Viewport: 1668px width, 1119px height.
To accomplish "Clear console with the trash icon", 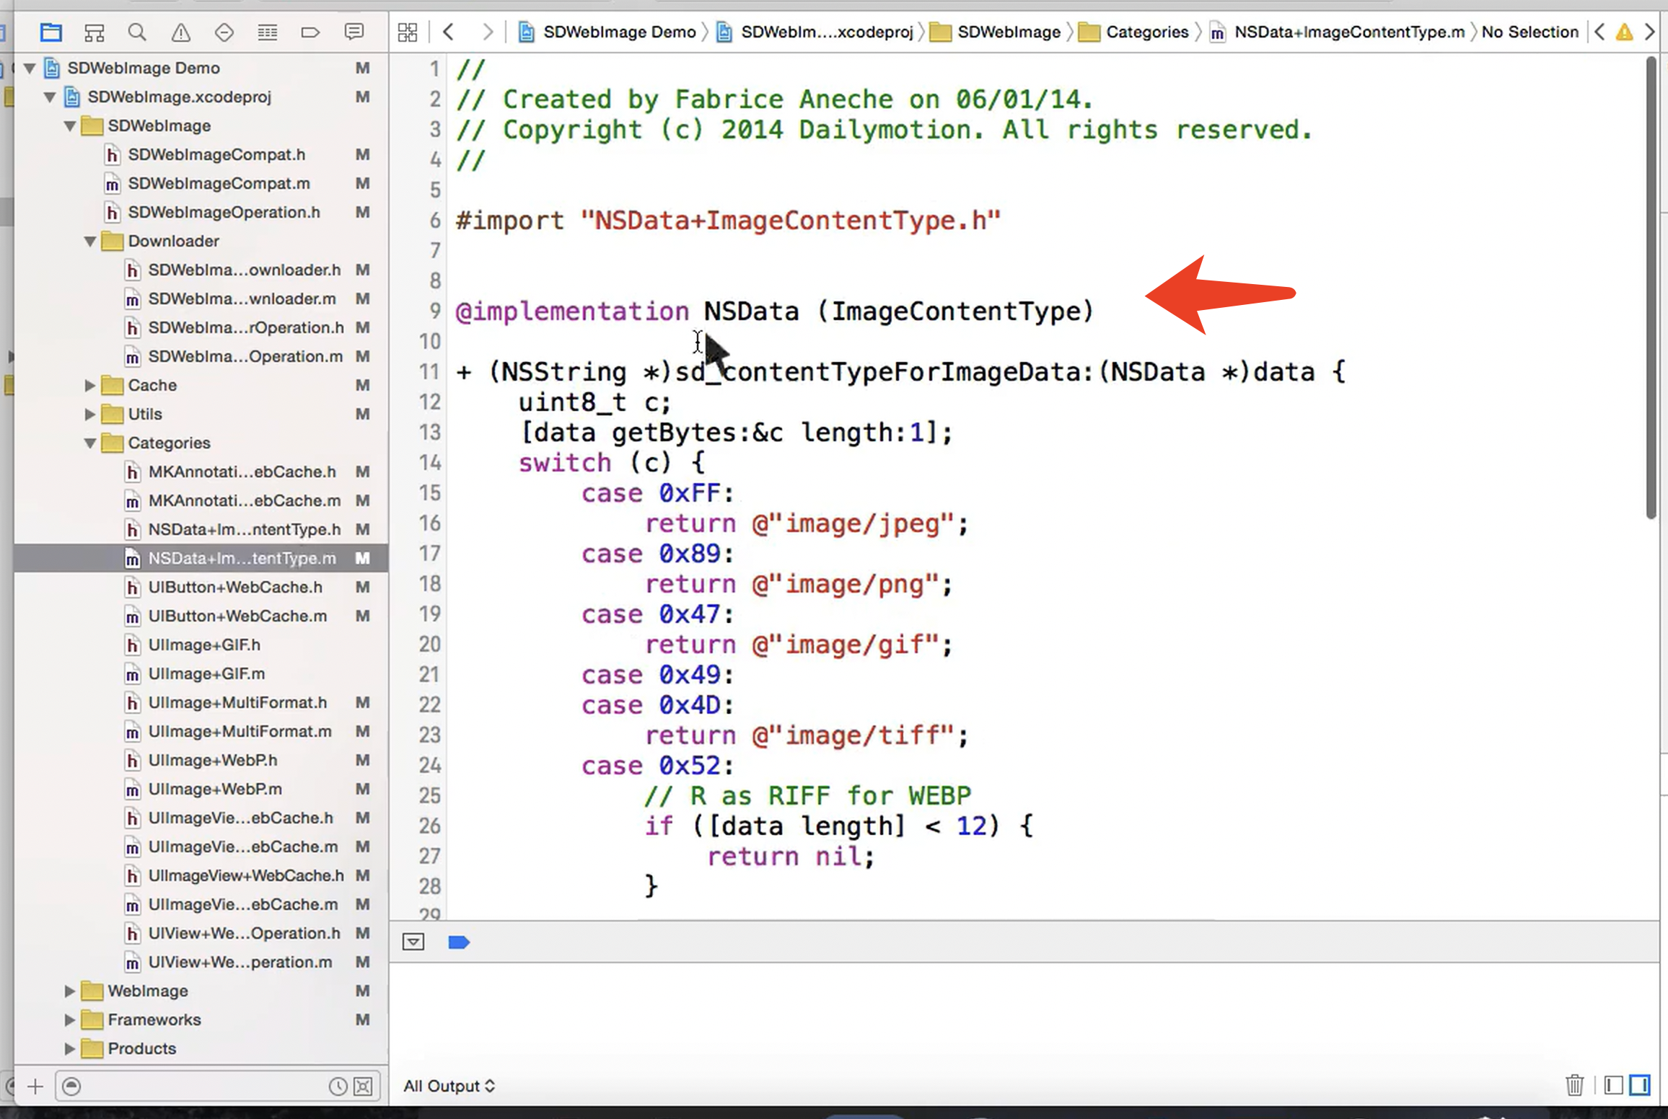I will click(1574, 1085).
